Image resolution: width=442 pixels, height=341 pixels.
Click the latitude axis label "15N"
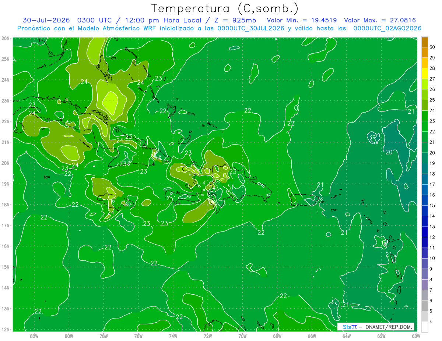[x=6, y=267]
